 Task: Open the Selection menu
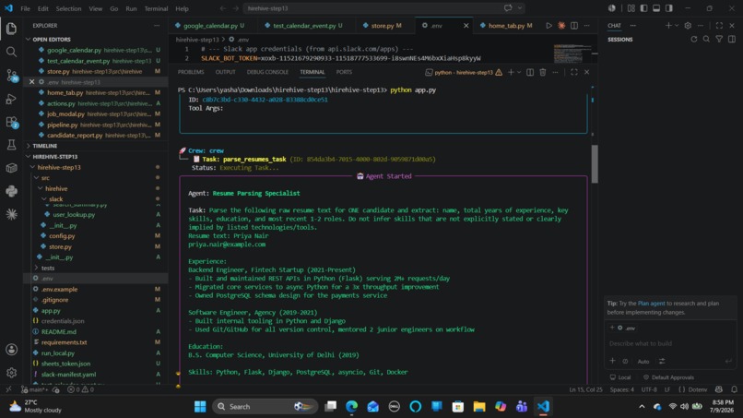(68, 8)
